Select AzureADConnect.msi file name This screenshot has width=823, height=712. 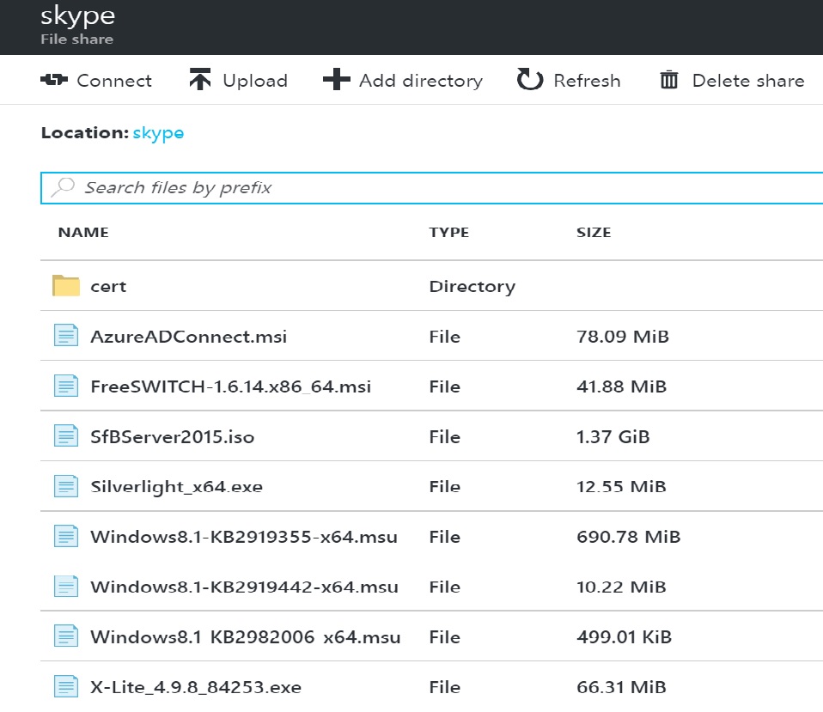click(188, 337)
